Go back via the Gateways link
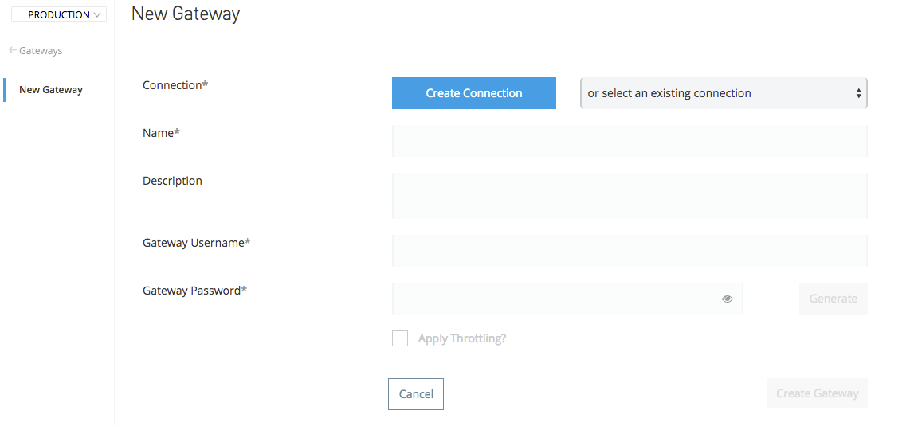This screenshot has height=426, width=918. (41, 51)
